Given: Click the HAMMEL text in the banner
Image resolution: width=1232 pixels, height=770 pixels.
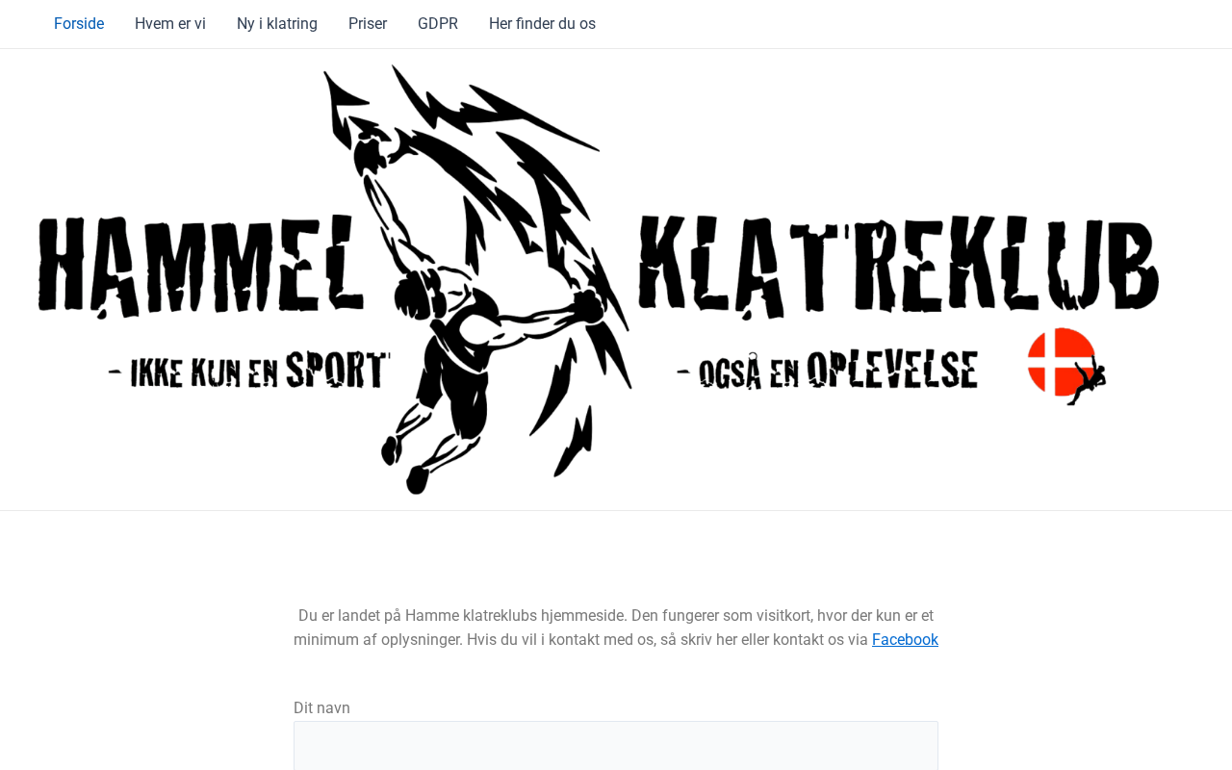Looking at the screenshot, I should tap(201, 268).
